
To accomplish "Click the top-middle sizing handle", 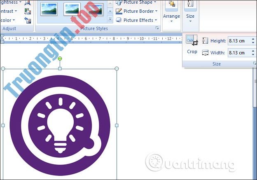I will tap(60, 68).
